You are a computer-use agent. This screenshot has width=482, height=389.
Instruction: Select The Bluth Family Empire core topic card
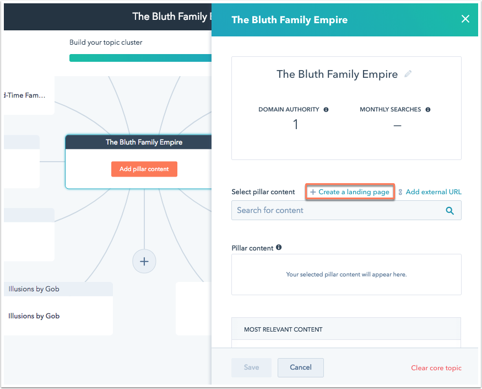click(x=139, y=162)
